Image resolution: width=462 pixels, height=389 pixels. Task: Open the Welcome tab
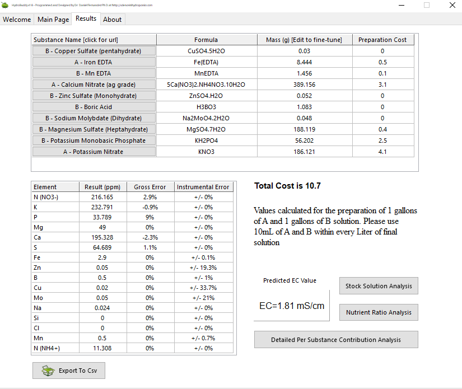pyautogui.click(x=17, y=20)
